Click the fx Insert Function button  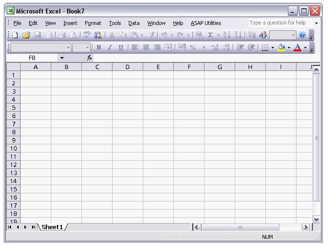tap(90, 58)
